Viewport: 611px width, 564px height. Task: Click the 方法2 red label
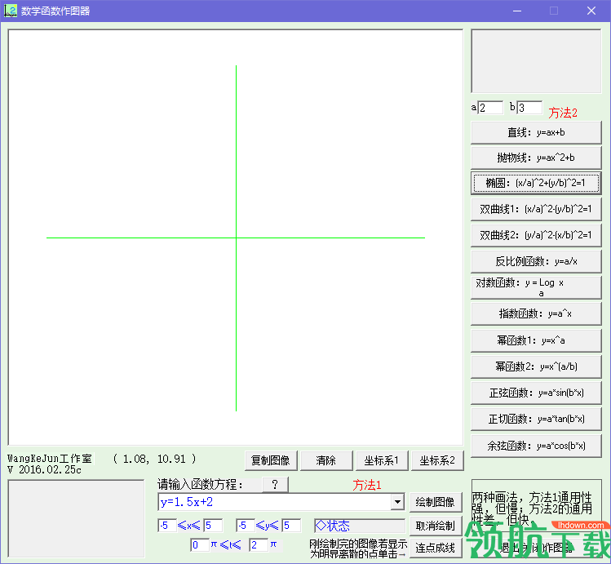click(x=563, y=113)
